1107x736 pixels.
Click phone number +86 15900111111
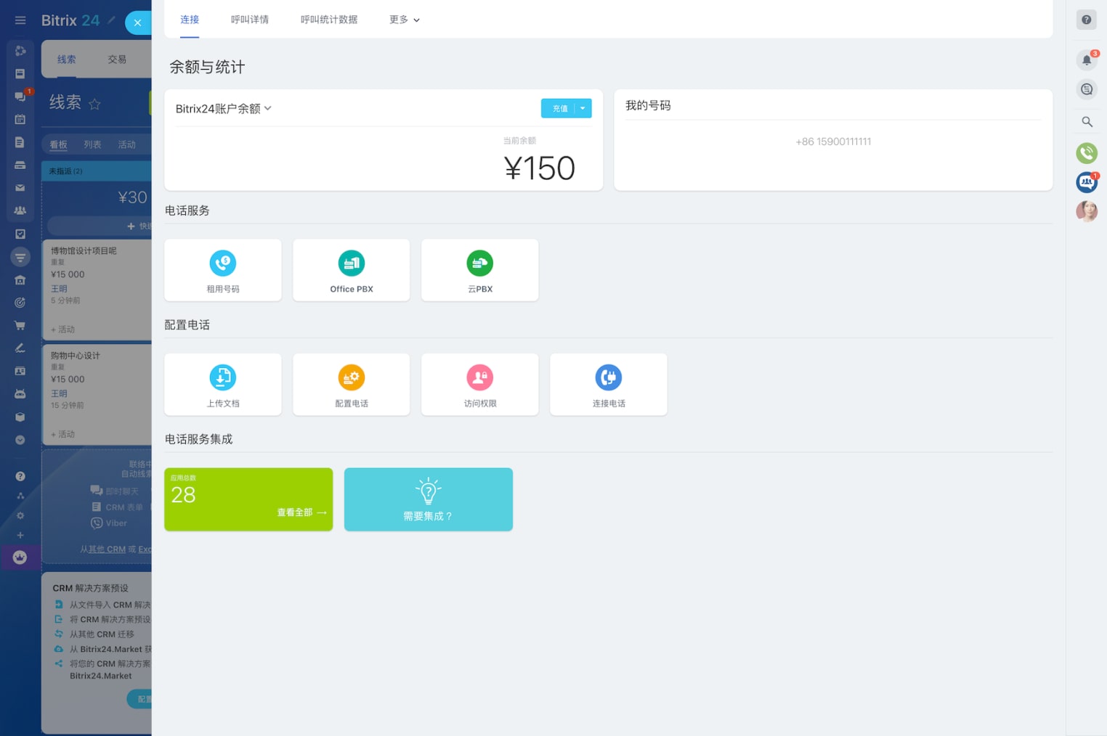pos(833,142)
